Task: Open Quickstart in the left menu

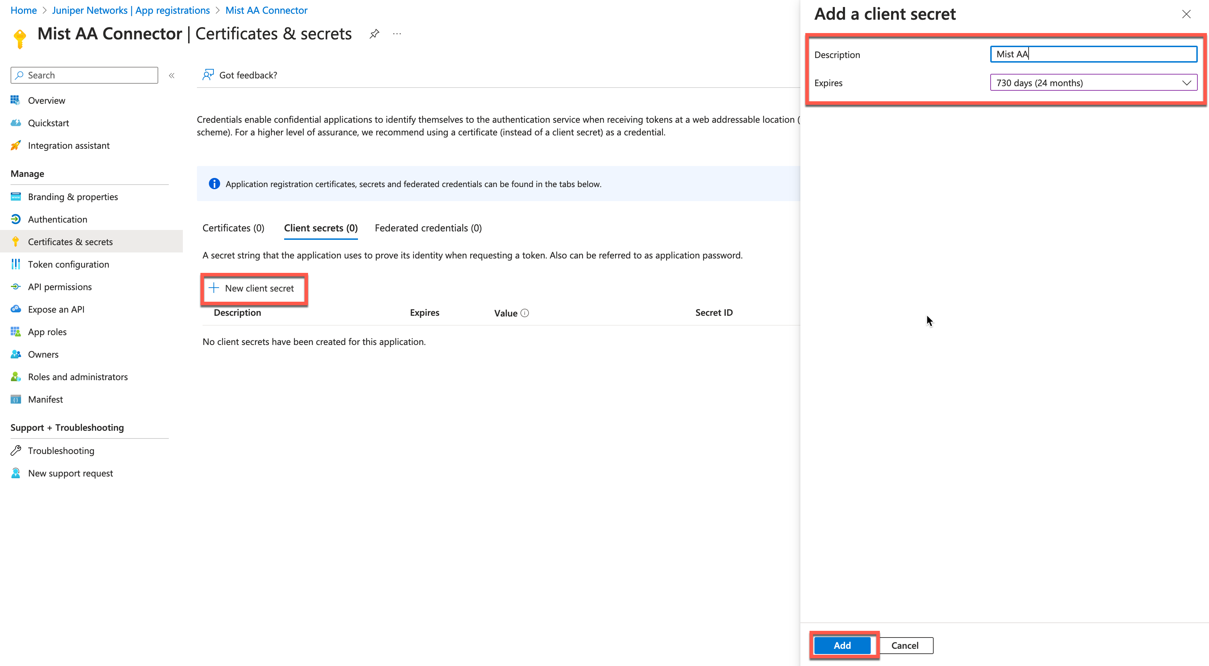Action: tap(48, 123)
